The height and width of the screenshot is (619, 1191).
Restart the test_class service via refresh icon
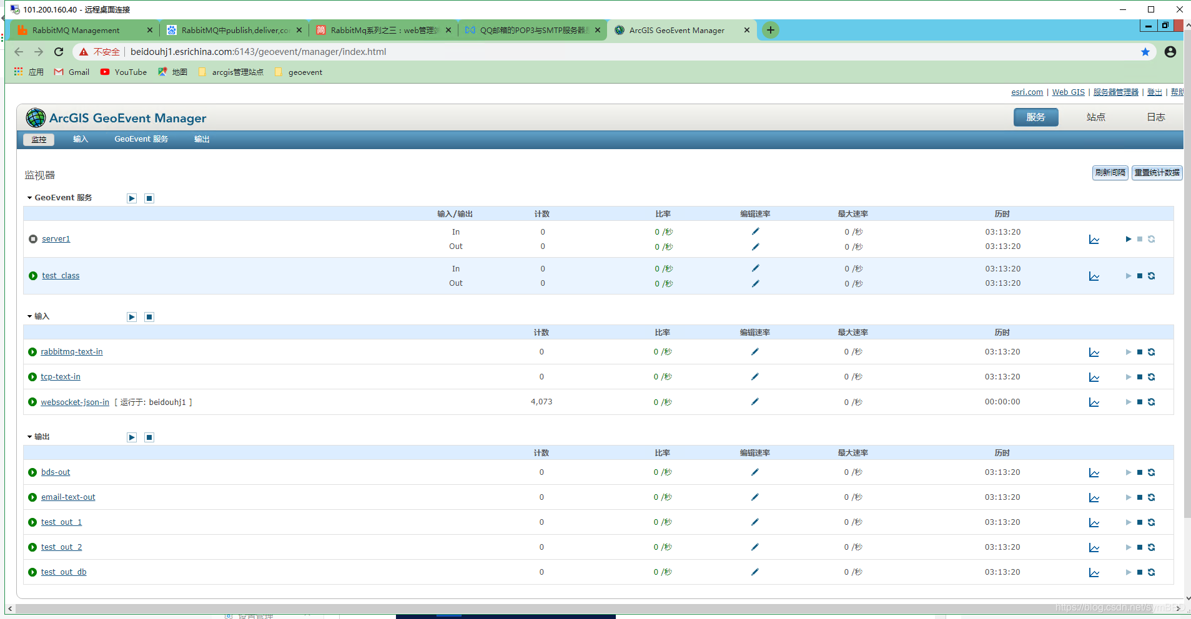coord(1151,276)
